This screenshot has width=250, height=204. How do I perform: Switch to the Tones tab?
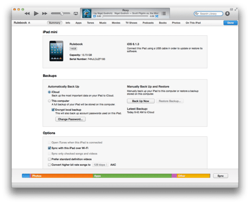coord(90,23)
